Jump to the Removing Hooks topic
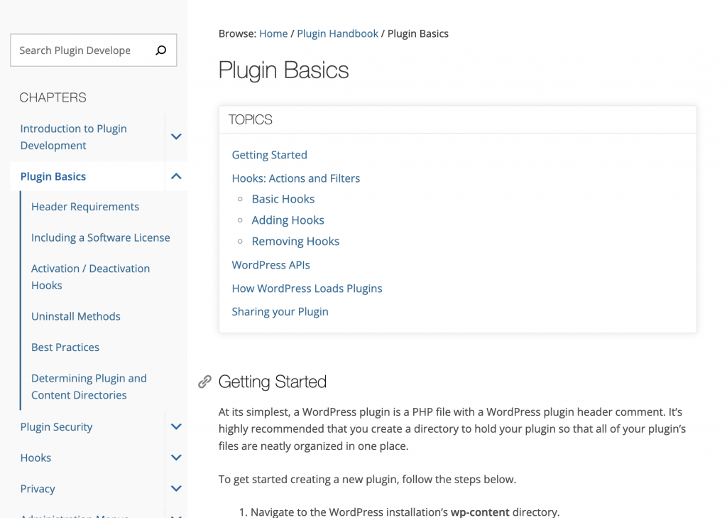 point(295,242)
